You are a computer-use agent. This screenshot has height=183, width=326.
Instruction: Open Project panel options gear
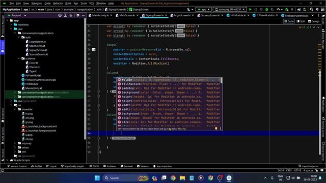78,15
